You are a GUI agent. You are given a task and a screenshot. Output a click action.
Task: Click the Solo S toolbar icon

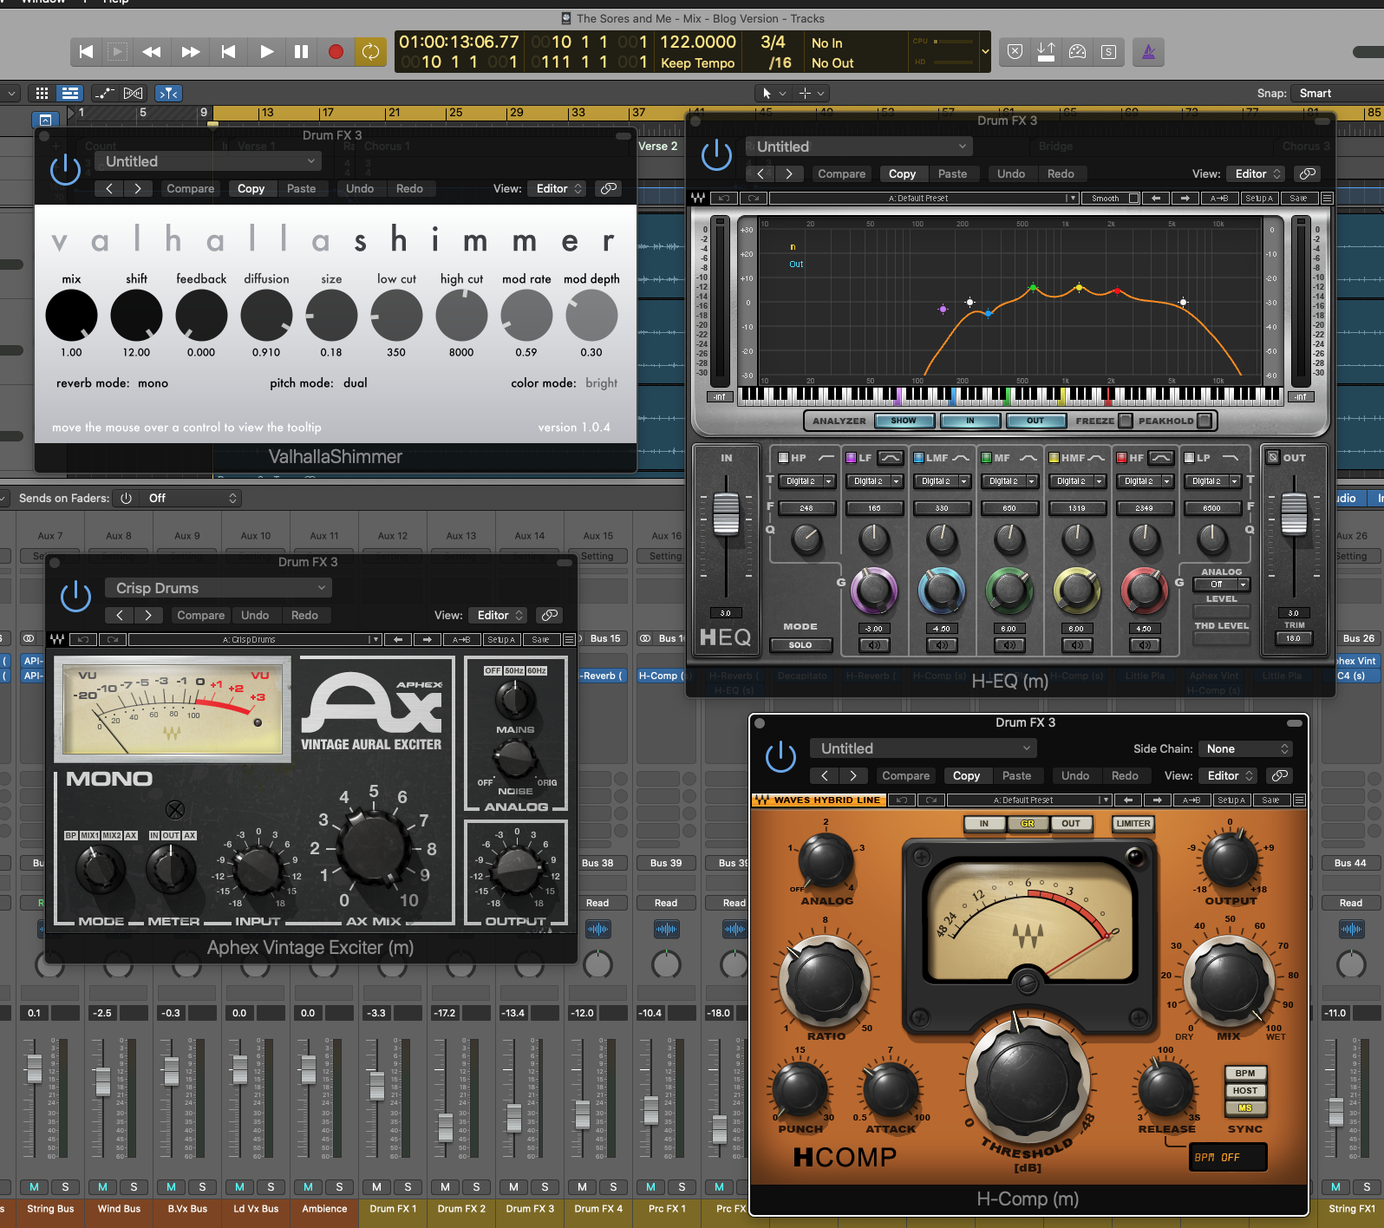coord(1108,52)
